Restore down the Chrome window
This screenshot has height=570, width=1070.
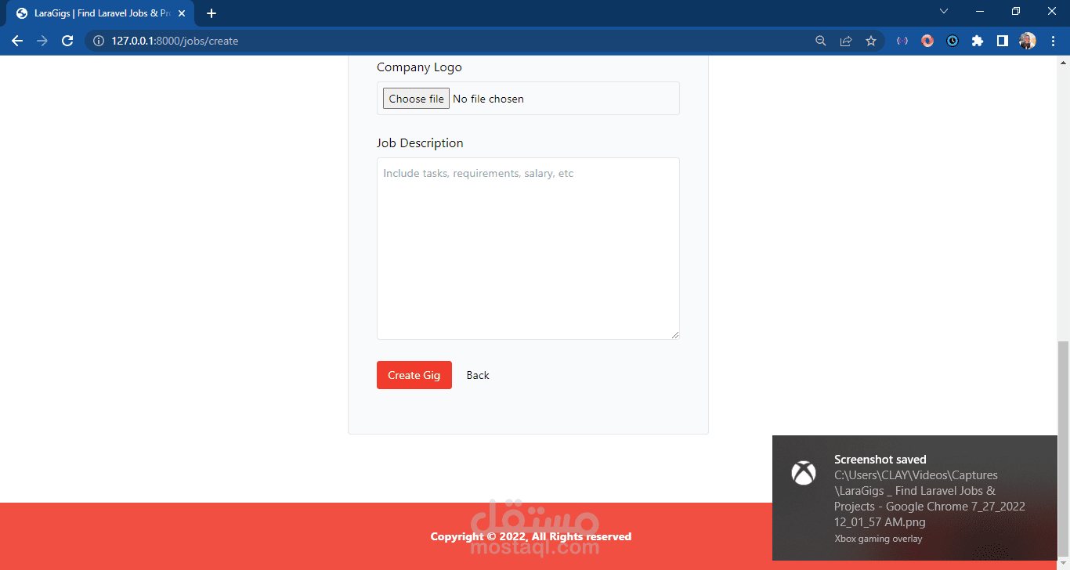(x=1016, y=11)
